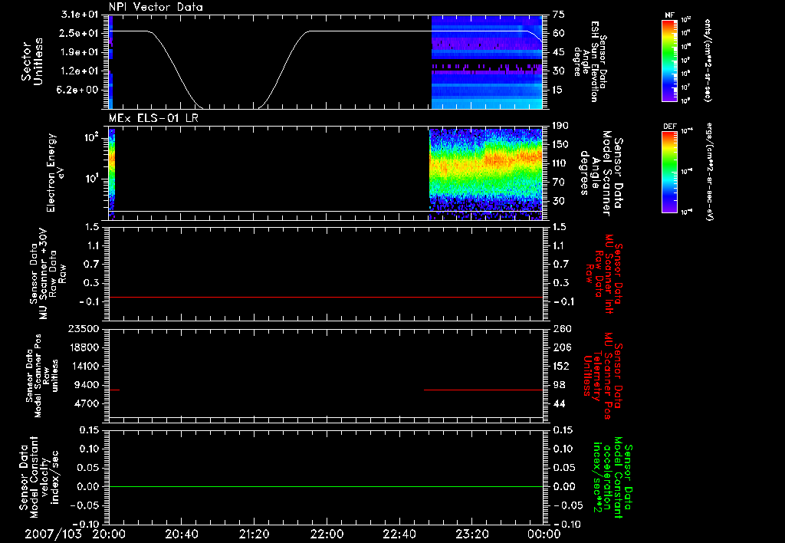The height and width of the screenshot is (543, 785).
Task: Click the green acceleration line at zero
Action: tap(326, 486)
